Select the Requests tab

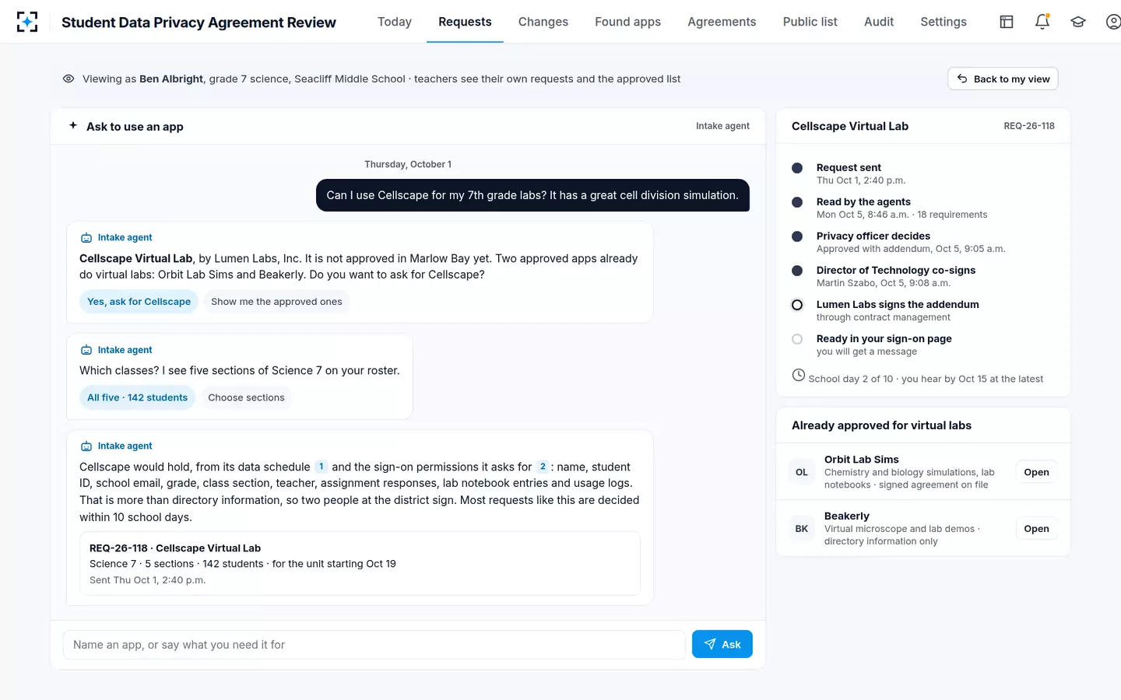pyautogui.click(x=465, y=22)
